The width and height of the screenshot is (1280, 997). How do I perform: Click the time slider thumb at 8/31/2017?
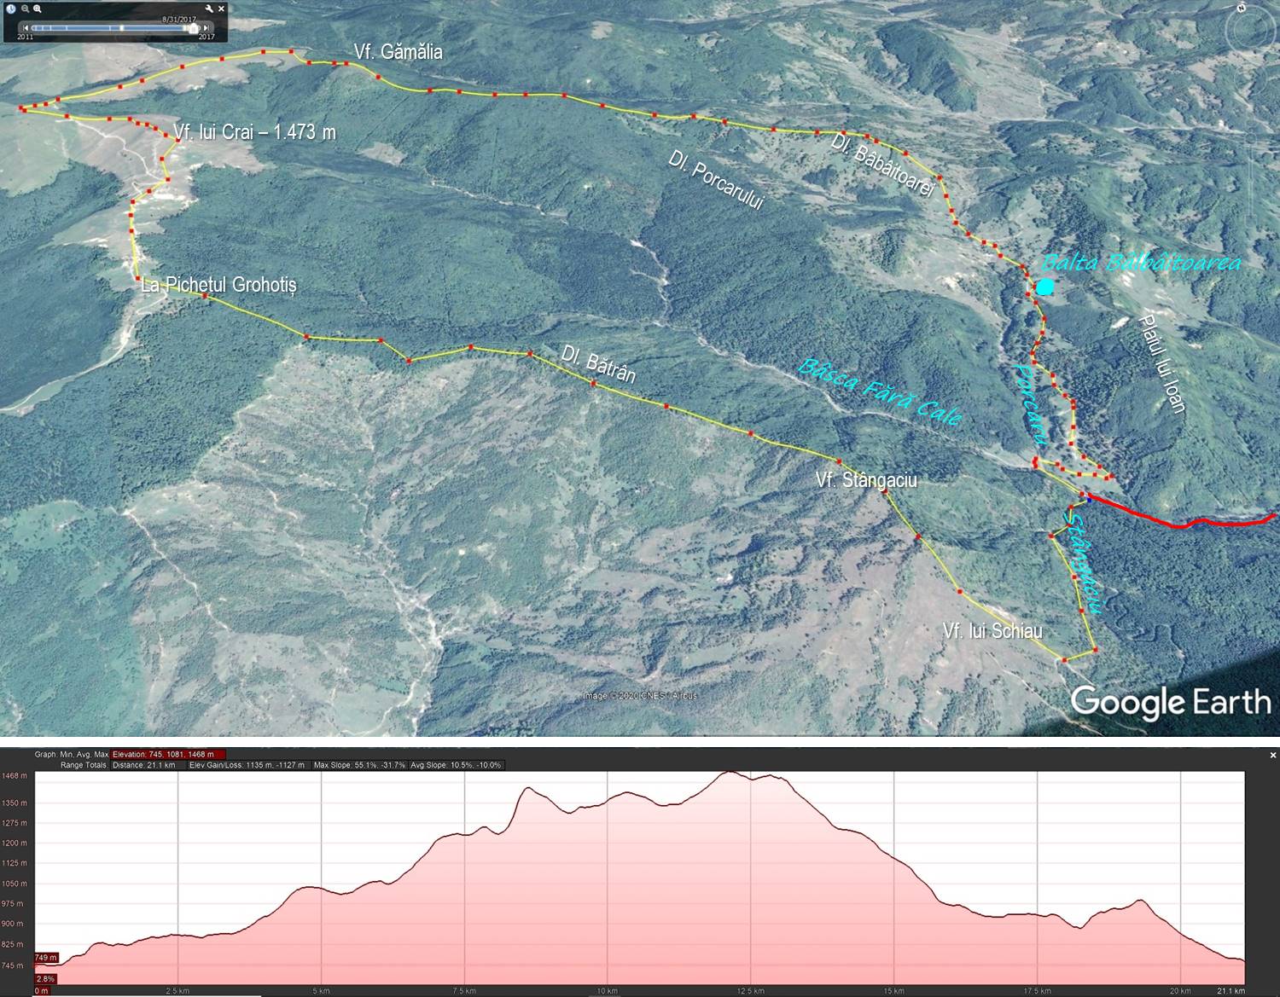pyautogui.click(x=193, y=28)
